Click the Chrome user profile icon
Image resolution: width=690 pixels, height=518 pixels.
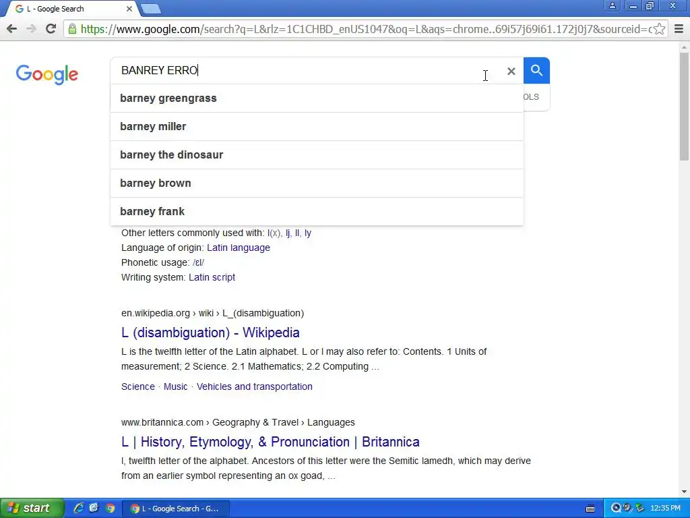click(612, 5)
